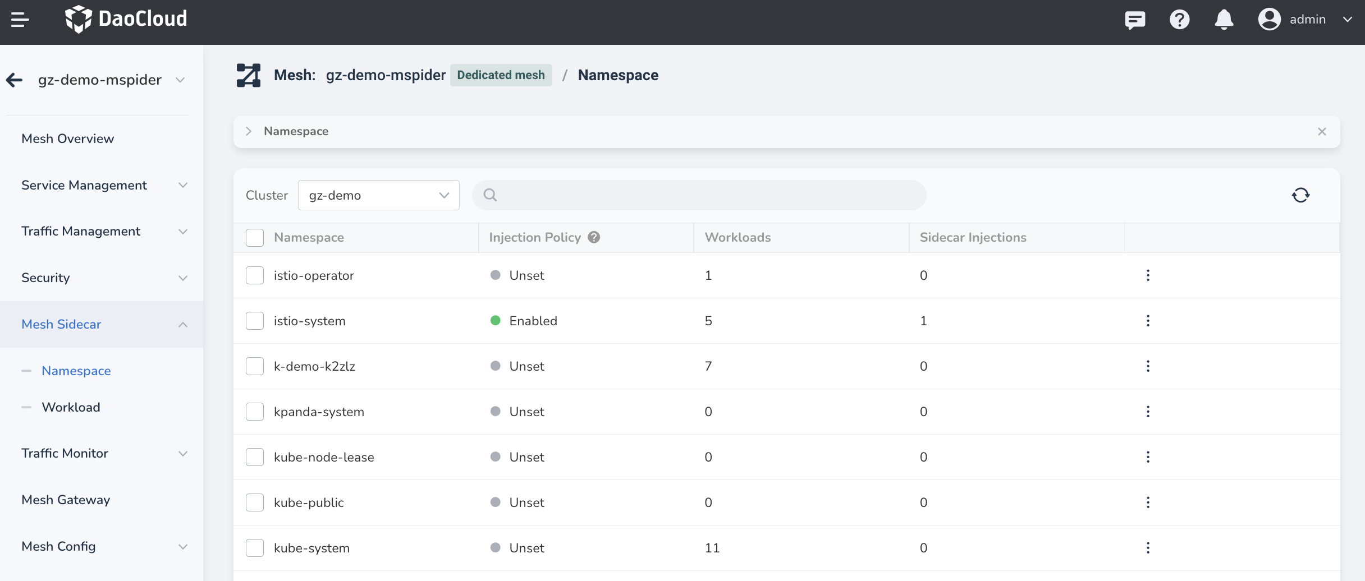Open the notifications bell

tap(1224, 20)
